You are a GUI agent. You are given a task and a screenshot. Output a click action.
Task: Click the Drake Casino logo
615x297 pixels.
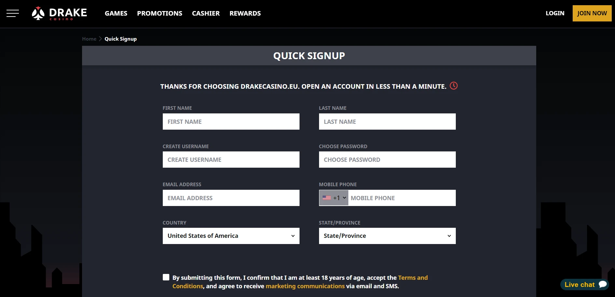59,13
